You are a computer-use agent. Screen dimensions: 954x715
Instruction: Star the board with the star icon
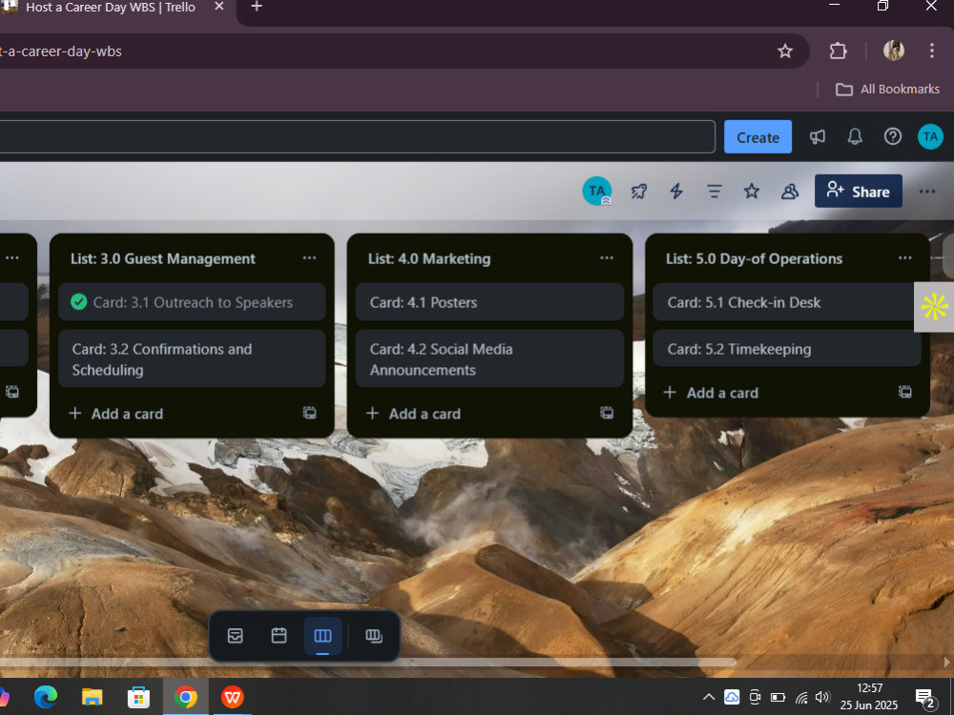[x=752, y=192]
